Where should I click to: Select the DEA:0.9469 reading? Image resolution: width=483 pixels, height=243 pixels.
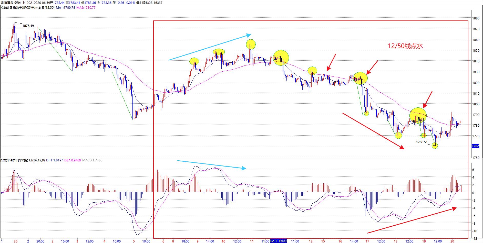pos(73,160)
